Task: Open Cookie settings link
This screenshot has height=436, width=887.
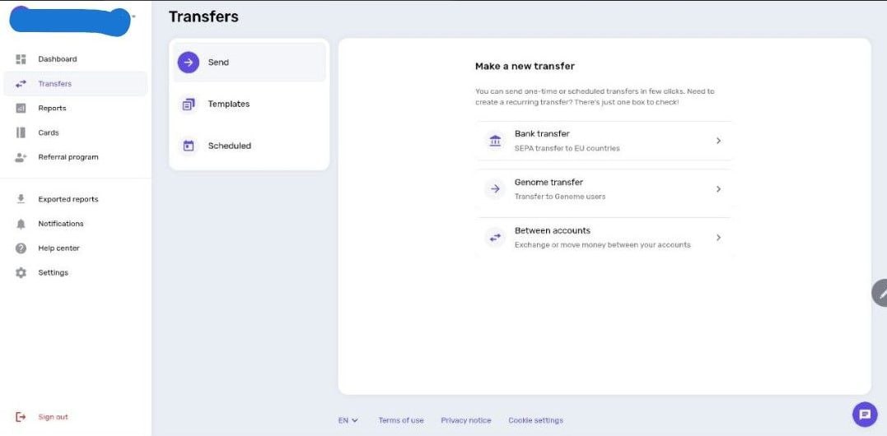Action: 535,420
